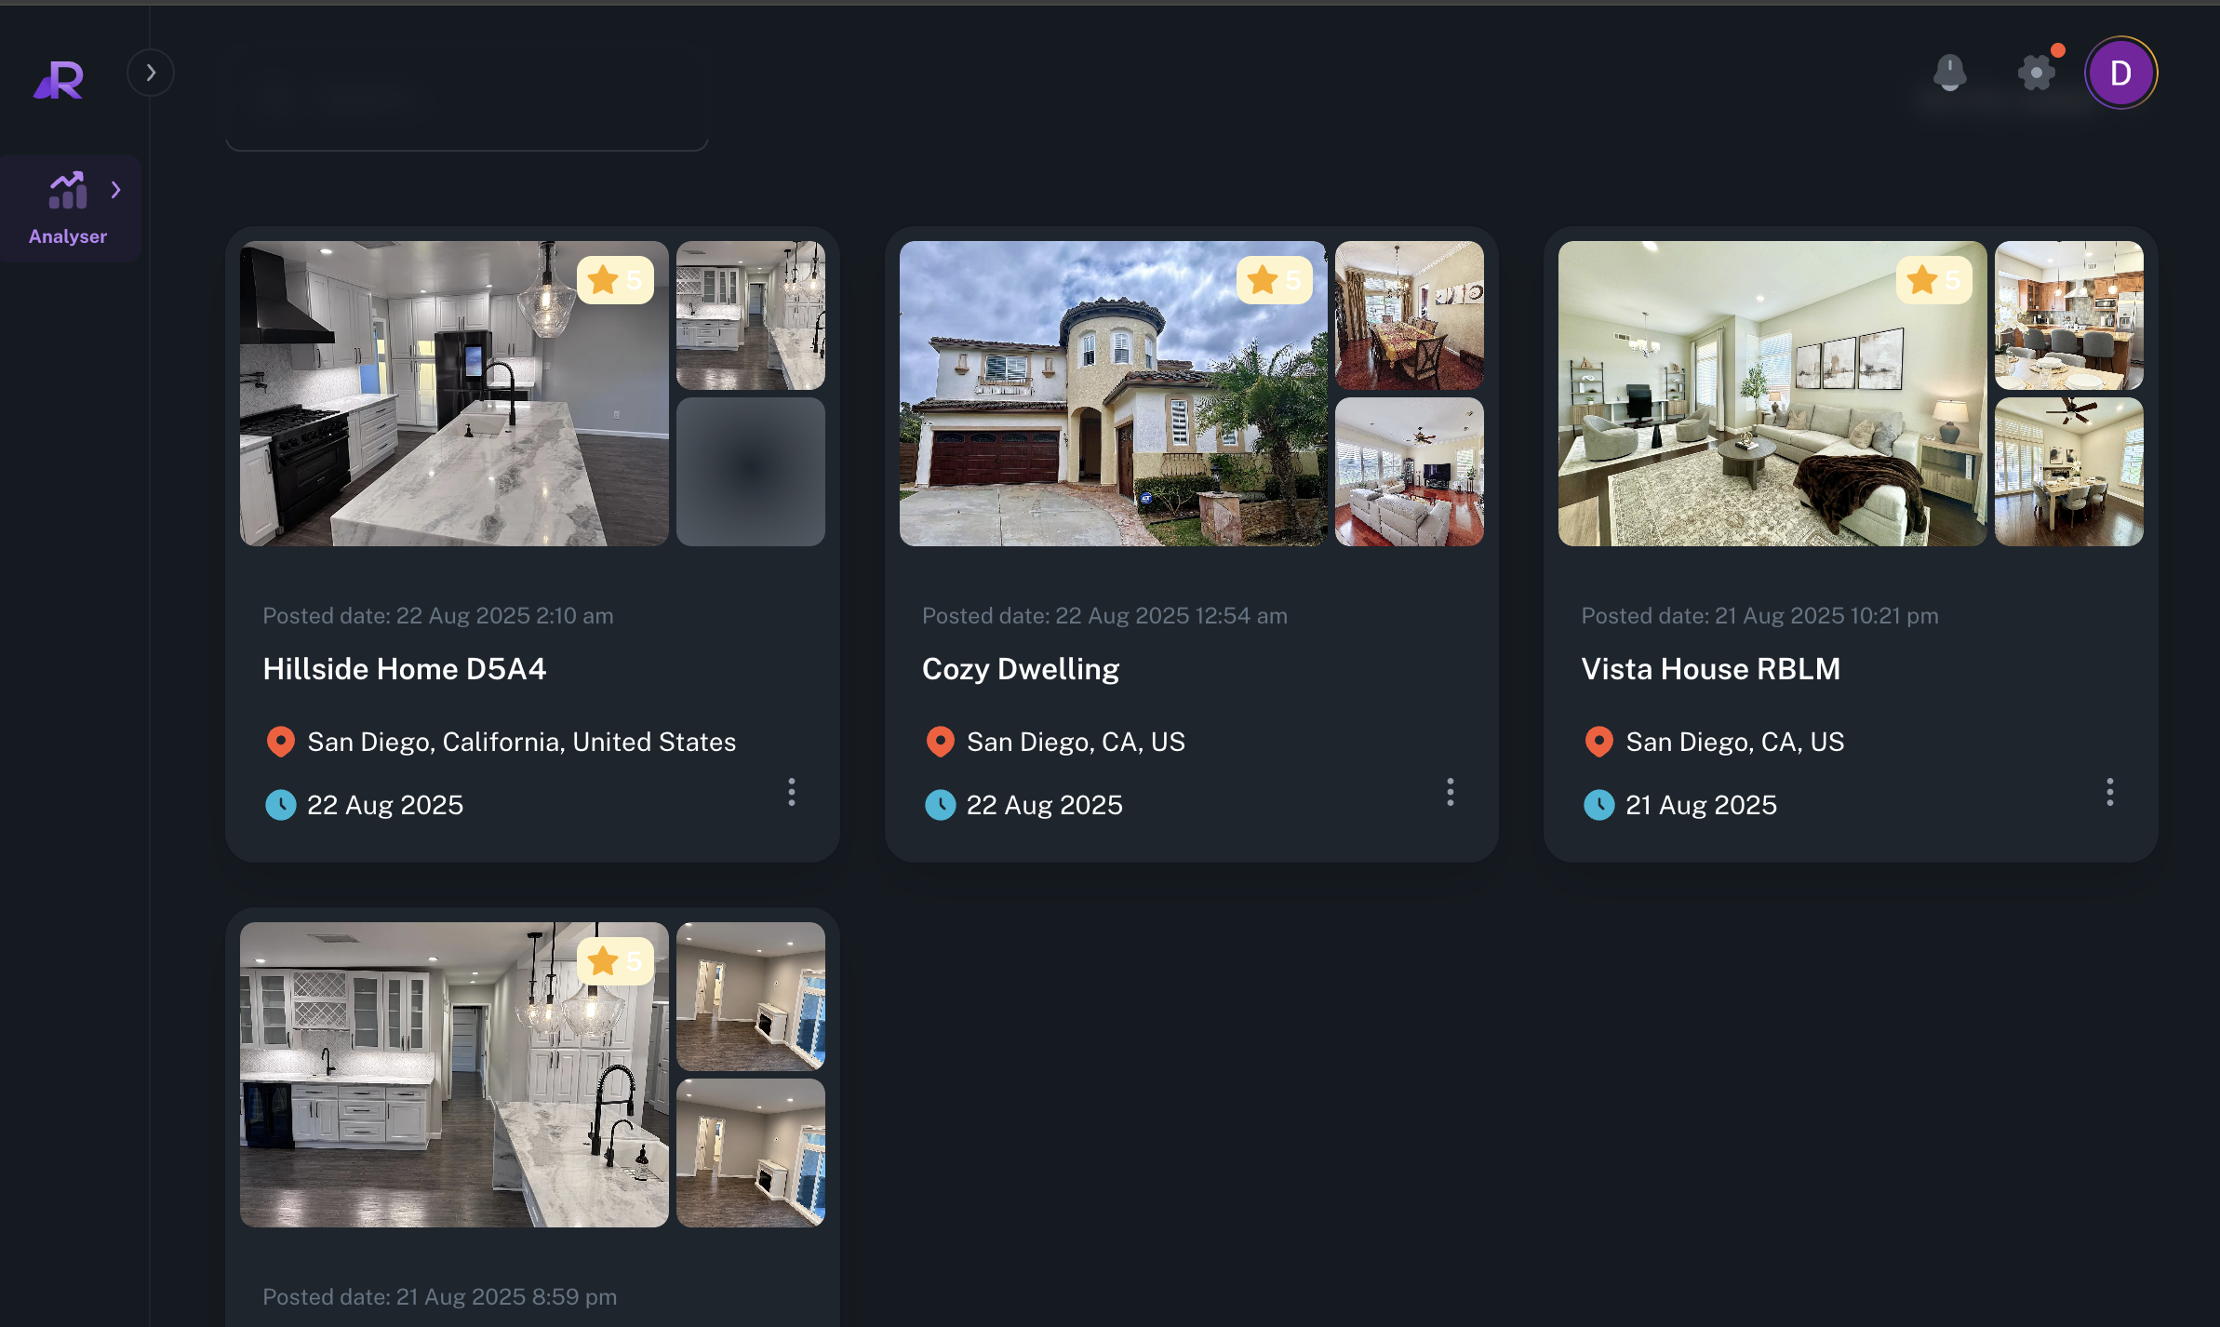Screen dimensions: 2220x1327
Task: Open the three-dot menu on Cozy Dwelling card
Action: coord(1451,792)
